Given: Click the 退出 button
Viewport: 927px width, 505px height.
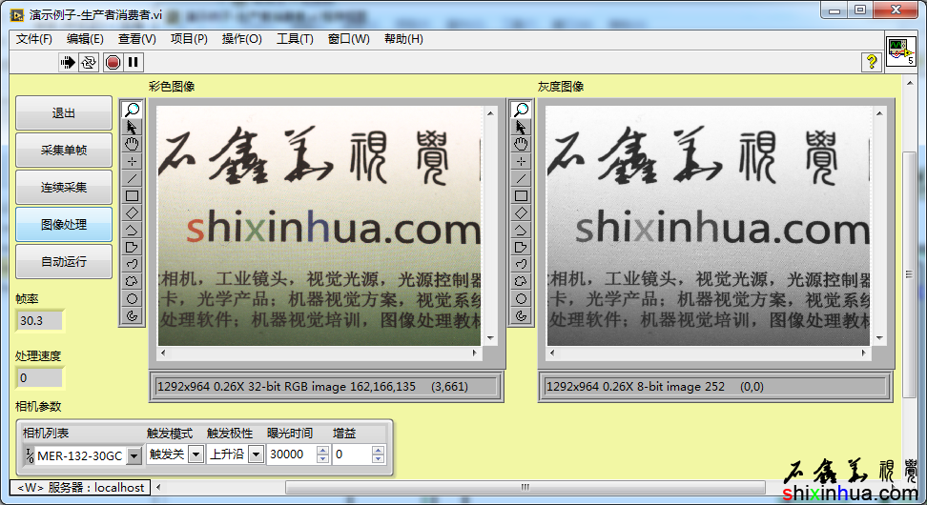Looking at the screenshot, I should (63, 113).
